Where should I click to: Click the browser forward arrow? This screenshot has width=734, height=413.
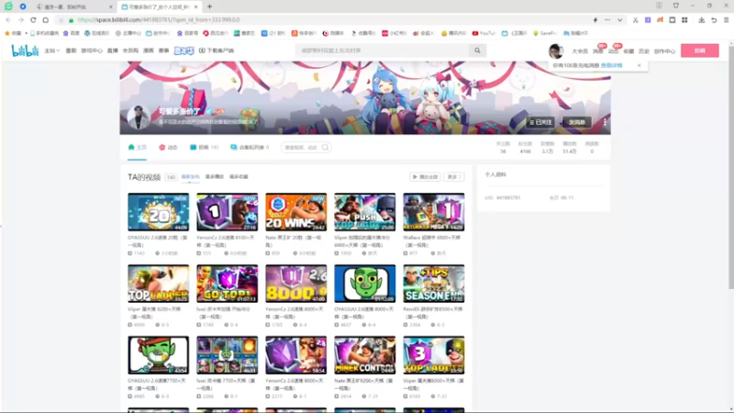point(20,20)
